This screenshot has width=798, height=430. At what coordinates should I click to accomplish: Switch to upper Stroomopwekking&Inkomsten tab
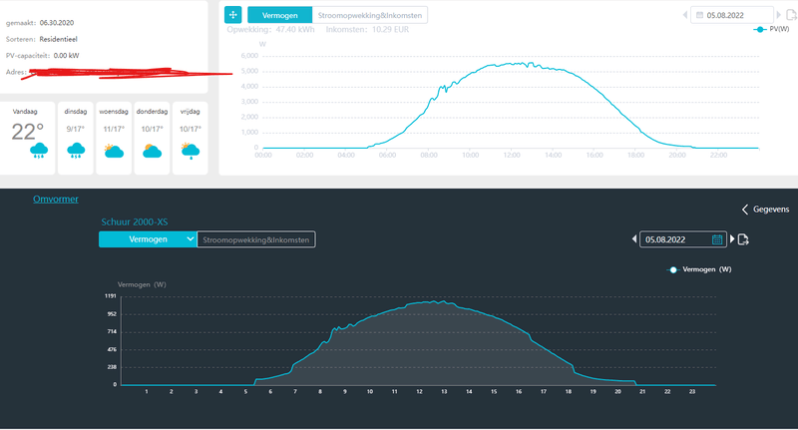click(370, 15)
